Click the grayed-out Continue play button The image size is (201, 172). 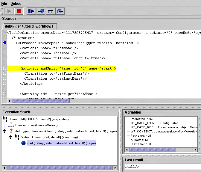(x=9, y=11)
